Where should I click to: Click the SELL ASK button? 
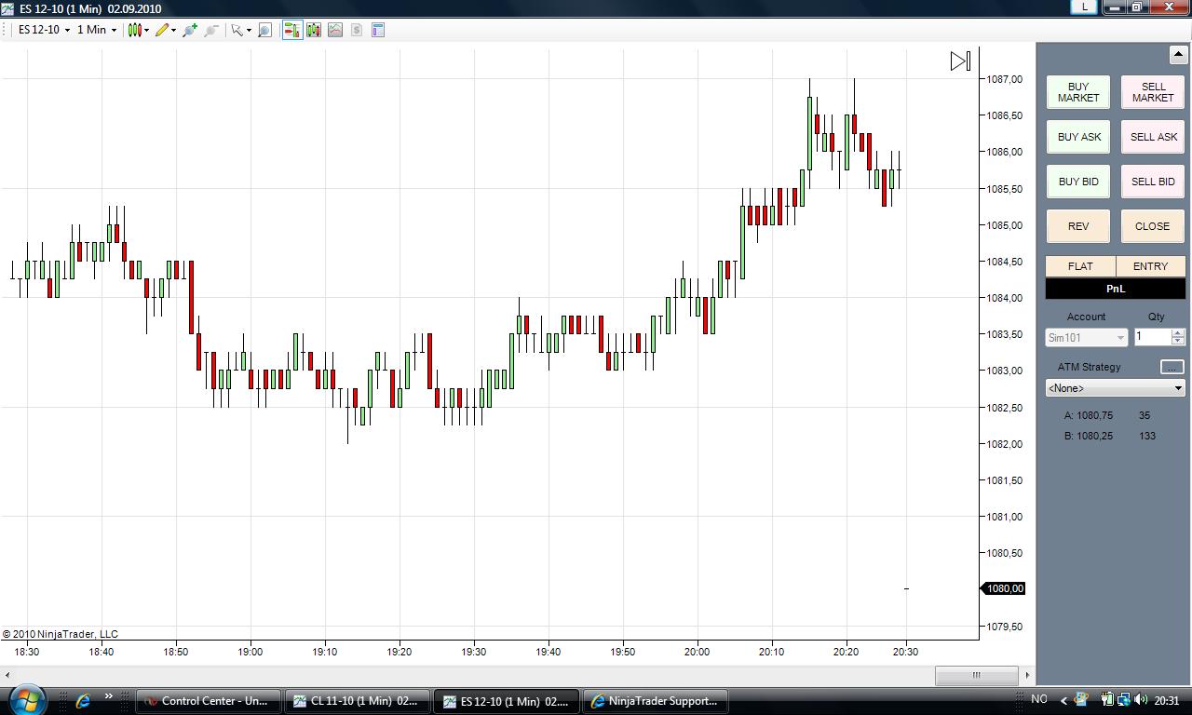pos(1153,137)
